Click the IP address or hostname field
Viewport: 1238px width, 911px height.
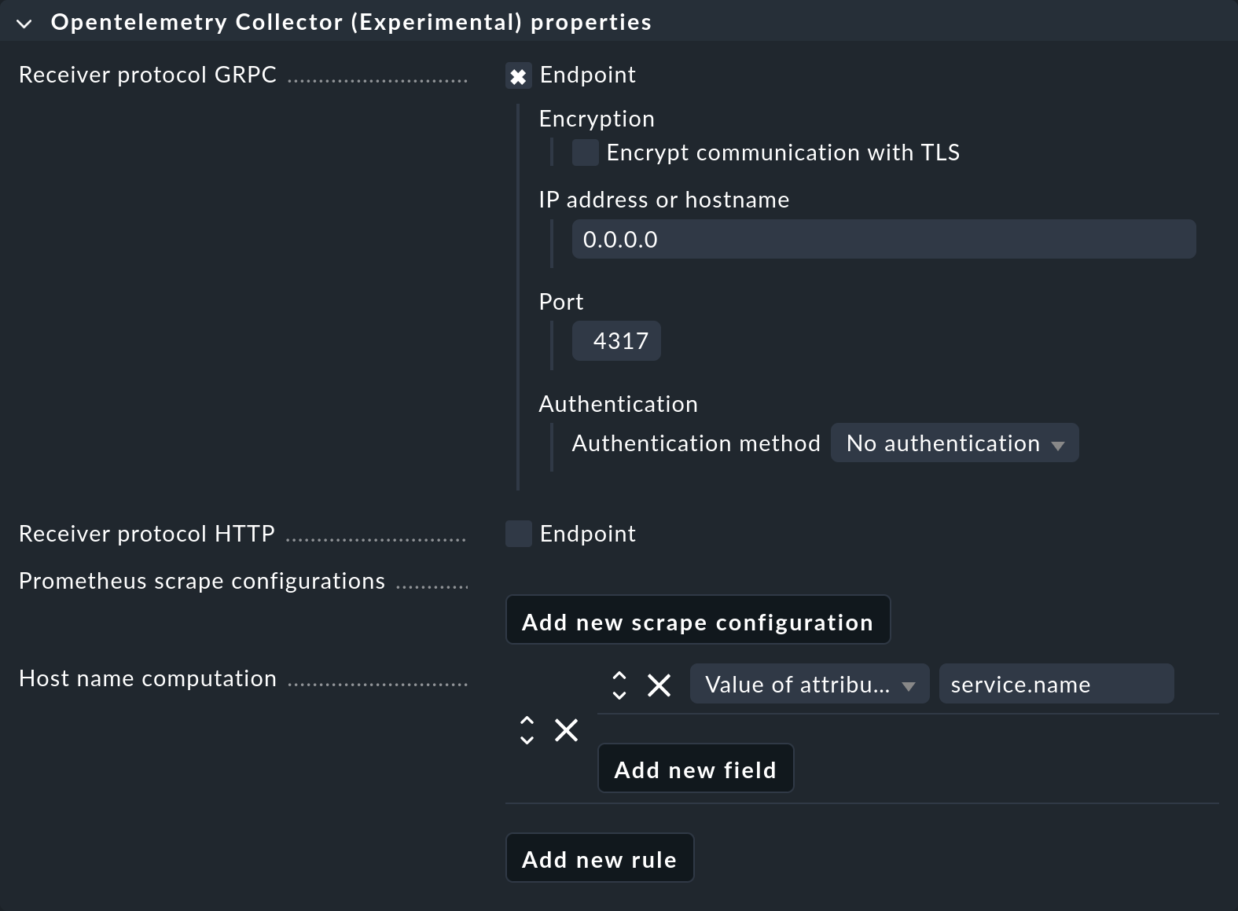(x=883, y=239)
